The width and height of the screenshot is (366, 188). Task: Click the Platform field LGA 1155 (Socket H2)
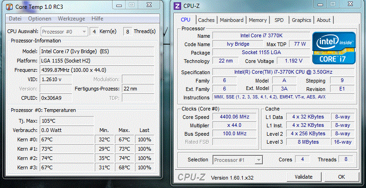click(97, 61)
